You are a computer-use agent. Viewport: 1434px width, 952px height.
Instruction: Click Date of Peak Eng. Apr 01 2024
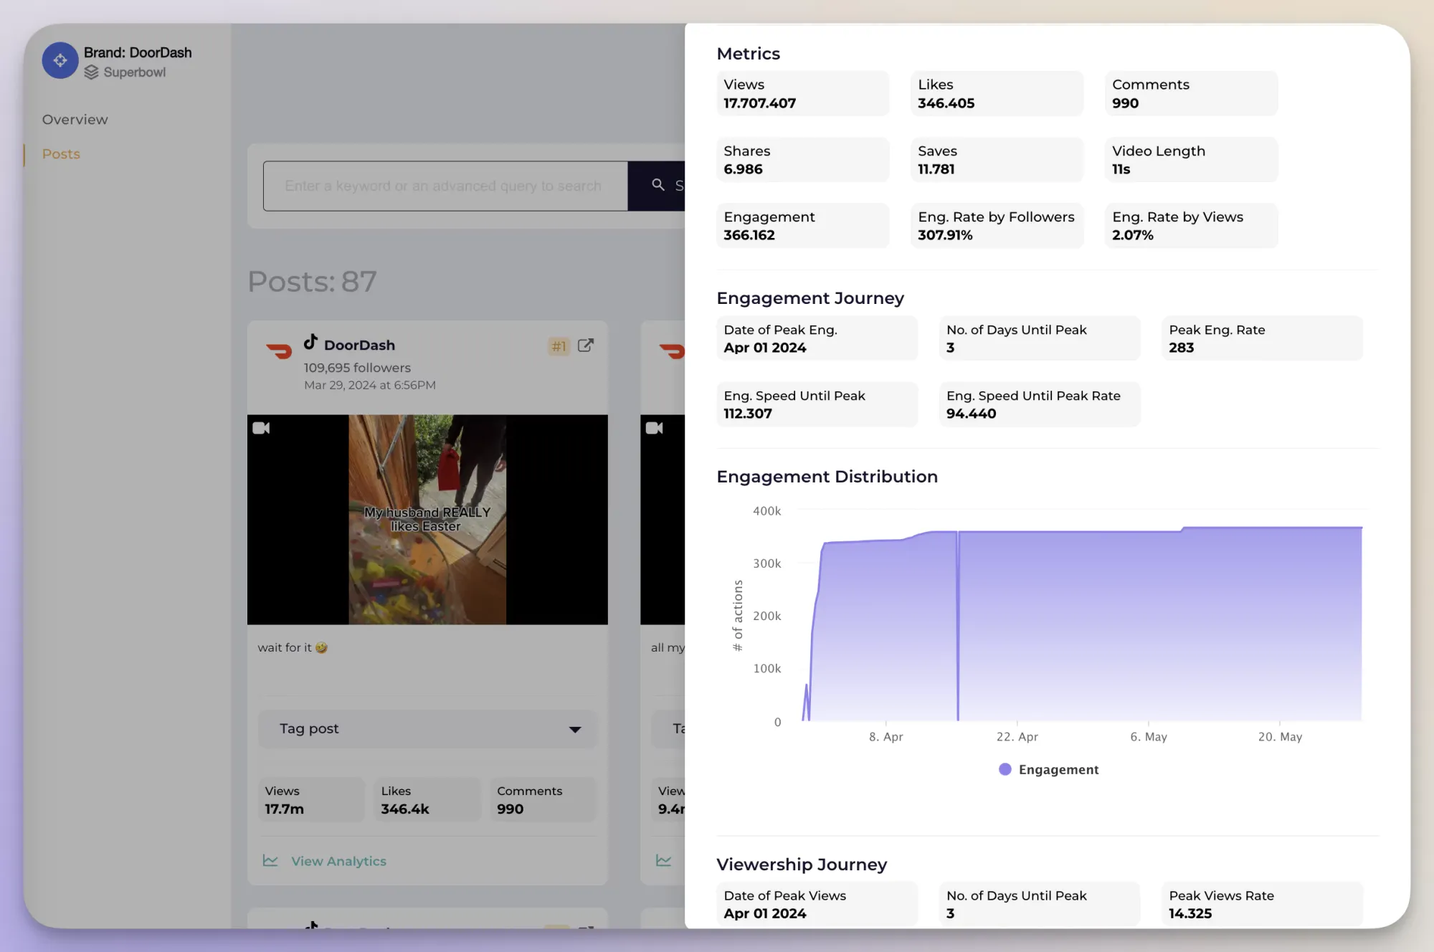click(x=817, y=338)
